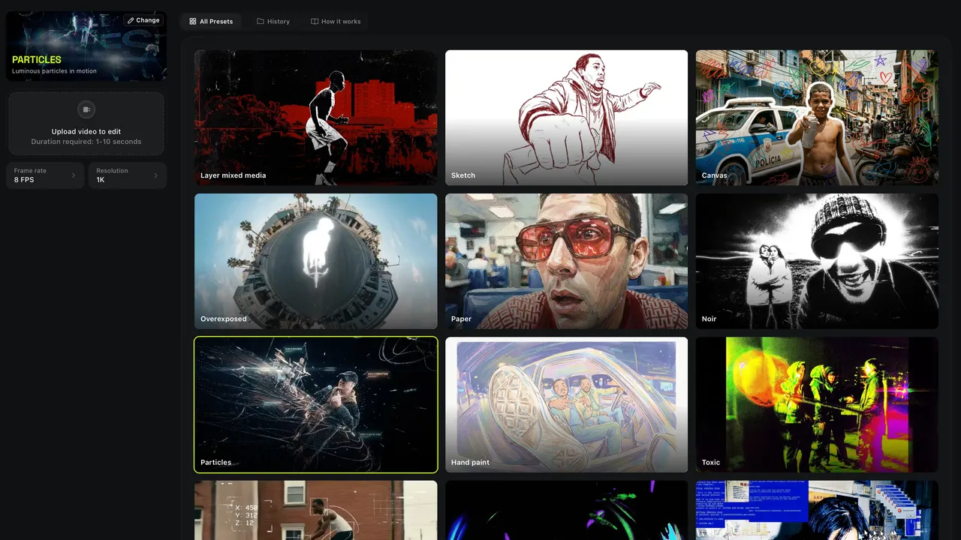Select the tracking overlay preset showing X: 450
The image size is (961, 540).
click(x=316, y=510)
